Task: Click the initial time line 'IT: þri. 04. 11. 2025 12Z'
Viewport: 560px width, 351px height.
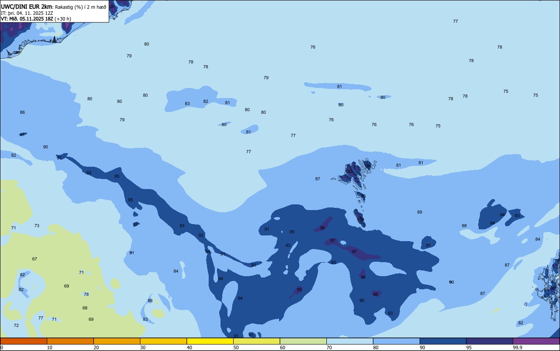Action: pos(27,13)
